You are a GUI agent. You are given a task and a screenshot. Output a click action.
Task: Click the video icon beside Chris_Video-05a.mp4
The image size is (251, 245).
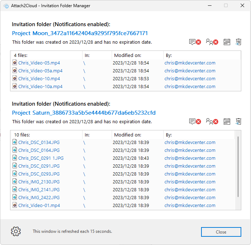[x=15, y=71]
